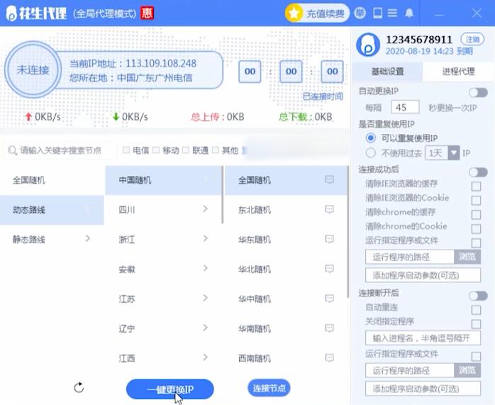Open the 充值续费 recharge button
The image size is (495, 405).
point(317,13)
